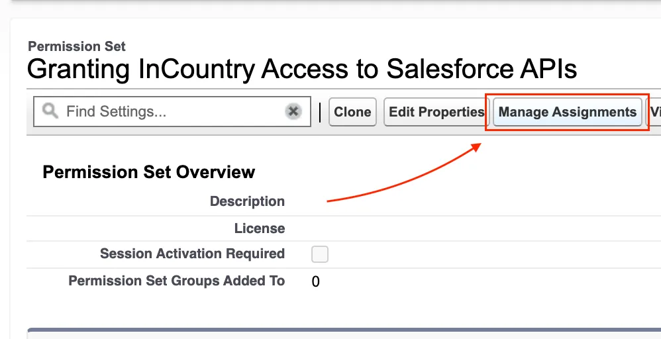Click the Granting InCountry Access page title

pos(301,69)
